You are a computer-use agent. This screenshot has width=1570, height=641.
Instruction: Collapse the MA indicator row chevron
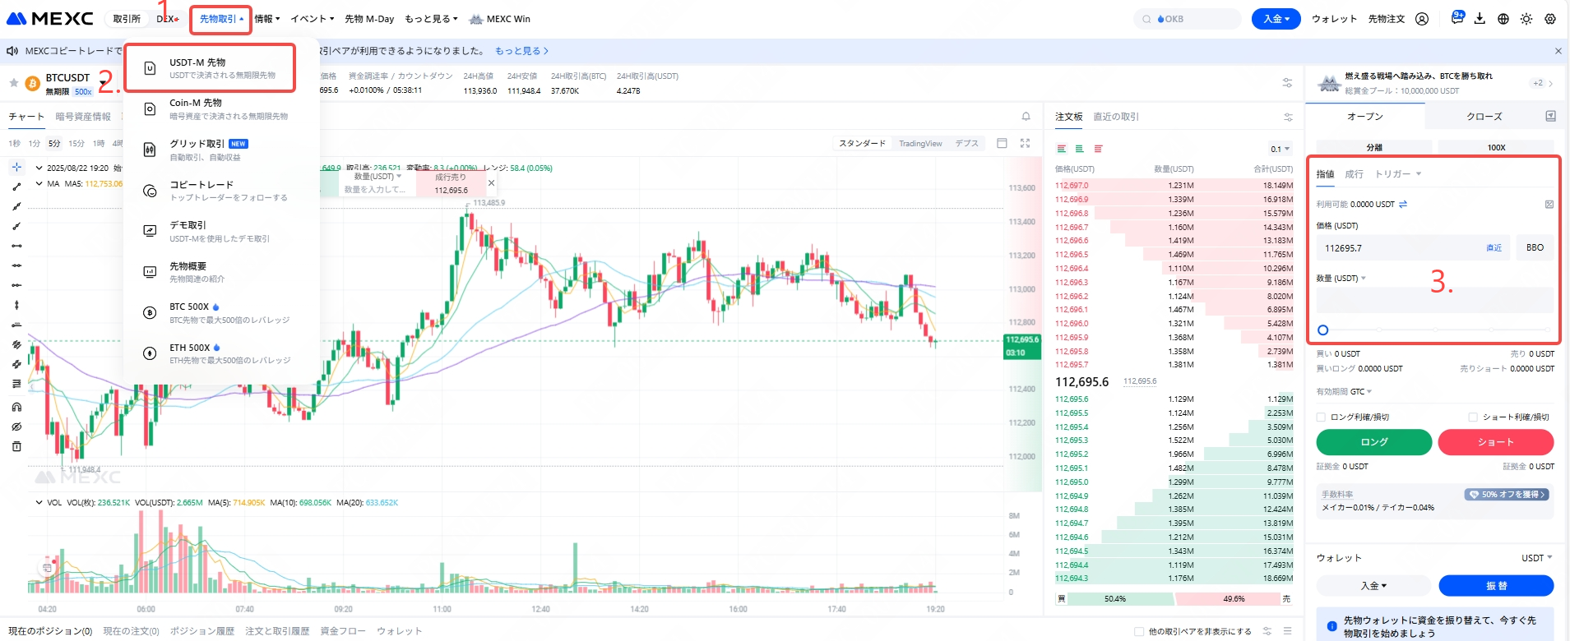[x=38, y=184]
